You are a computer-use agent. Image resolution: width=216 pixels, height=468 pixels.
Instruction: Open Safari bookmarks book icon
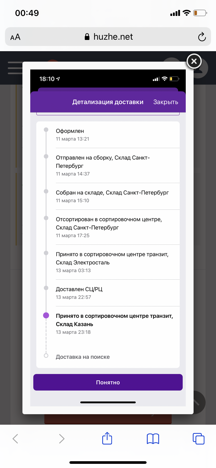153,439
